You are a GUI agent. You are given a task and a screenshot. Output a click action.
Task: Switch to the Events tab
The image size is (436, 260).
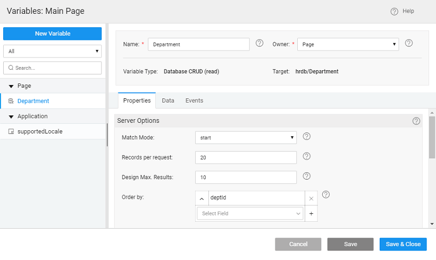[x=194, y=100]
